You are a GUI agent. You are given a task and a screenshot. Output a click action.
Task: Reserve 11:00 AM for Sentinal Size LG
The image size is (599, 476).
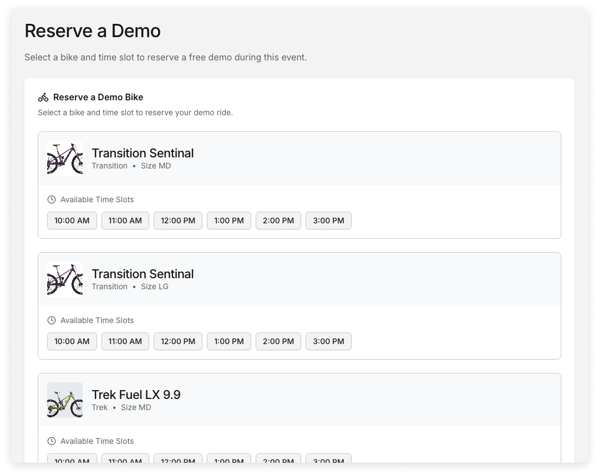coord(125,341)
